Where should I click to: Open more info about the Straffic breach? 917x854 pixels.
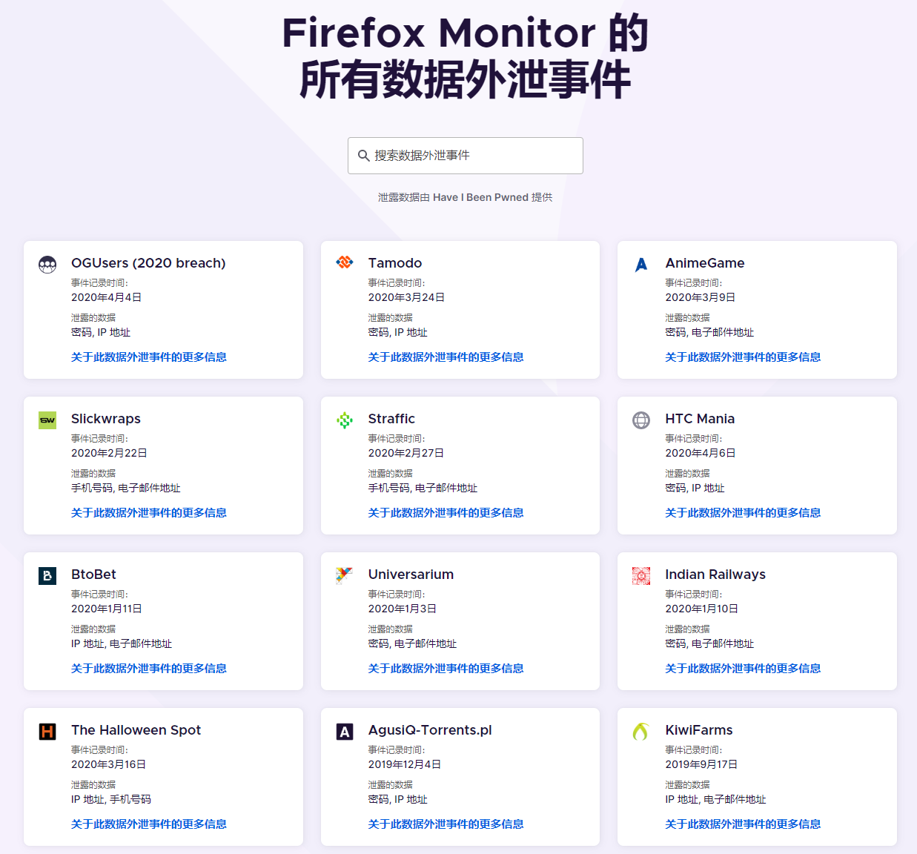pos(445,512)
